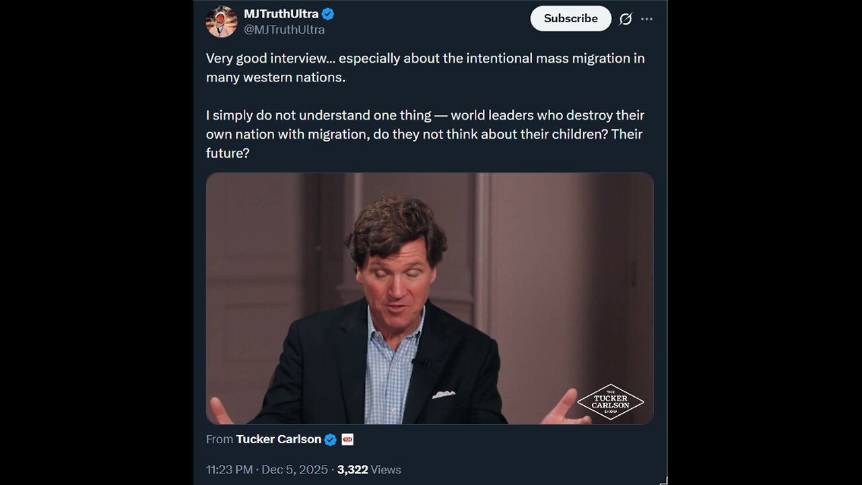Open the Grok slashed-circle icon

[626, 19]
